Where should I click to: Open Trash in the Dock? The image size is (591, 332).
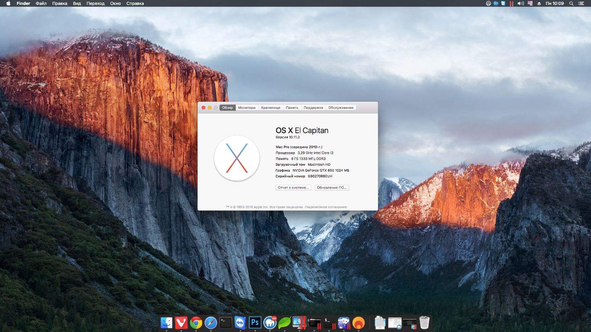click(425, 322)
